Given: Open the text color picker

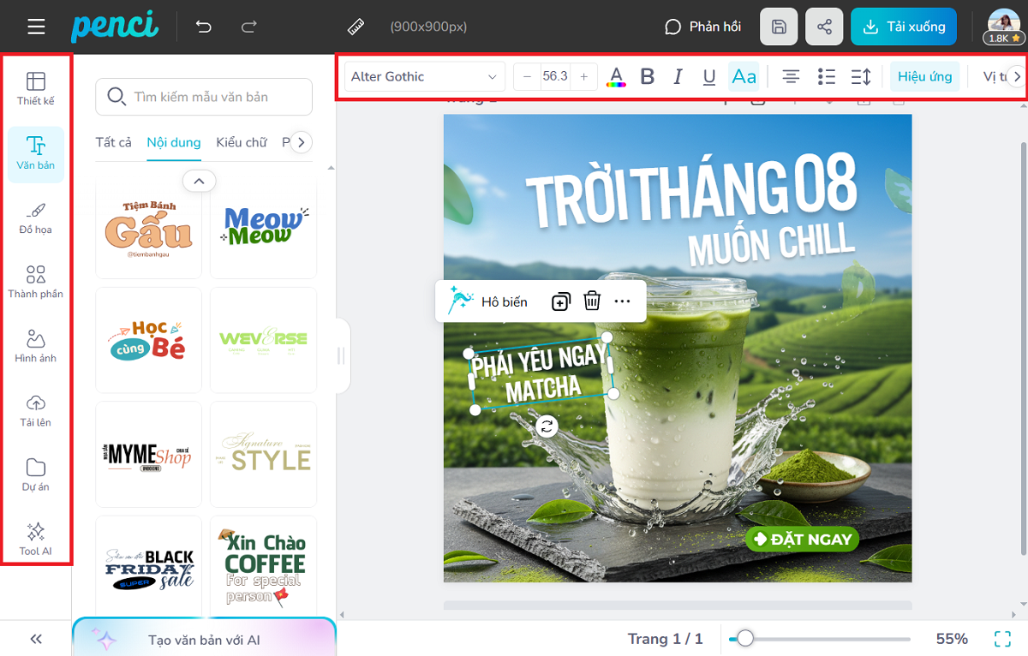Looking at the screenshot, I should 616,77.
